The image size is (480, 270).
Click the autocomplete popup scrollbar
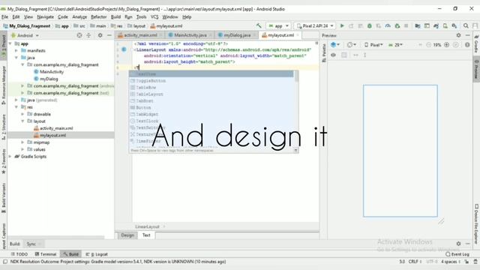[x=296, y=76]
